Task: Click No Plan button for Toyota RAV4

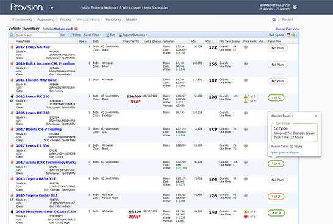Action: coord(277,180)
